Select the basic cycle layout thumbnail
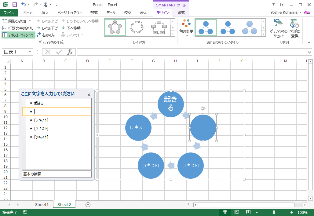Viewport: 314px width, 216px height. 115,28
